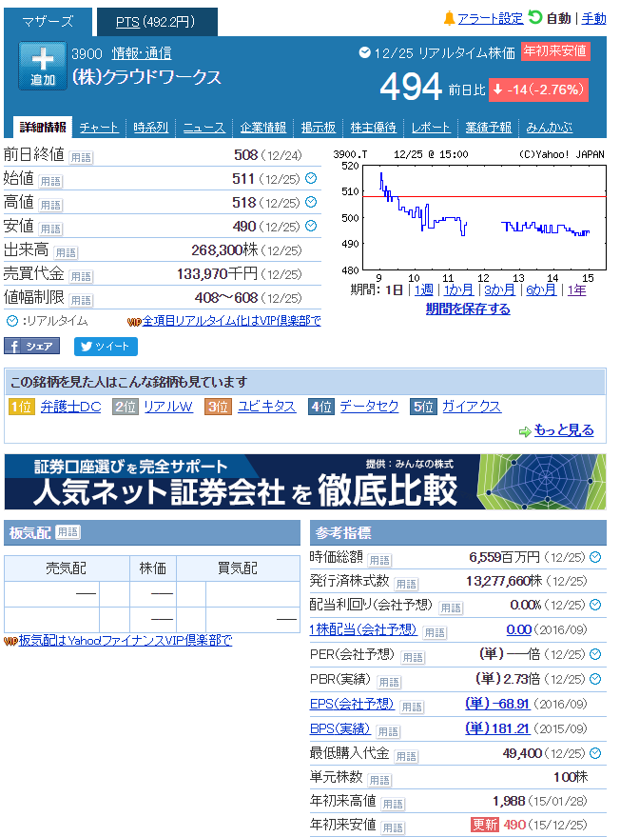Click the 1株配当(会社予想) link
The height and width of the screenshot is (837, 620).
tap(363, 629)
